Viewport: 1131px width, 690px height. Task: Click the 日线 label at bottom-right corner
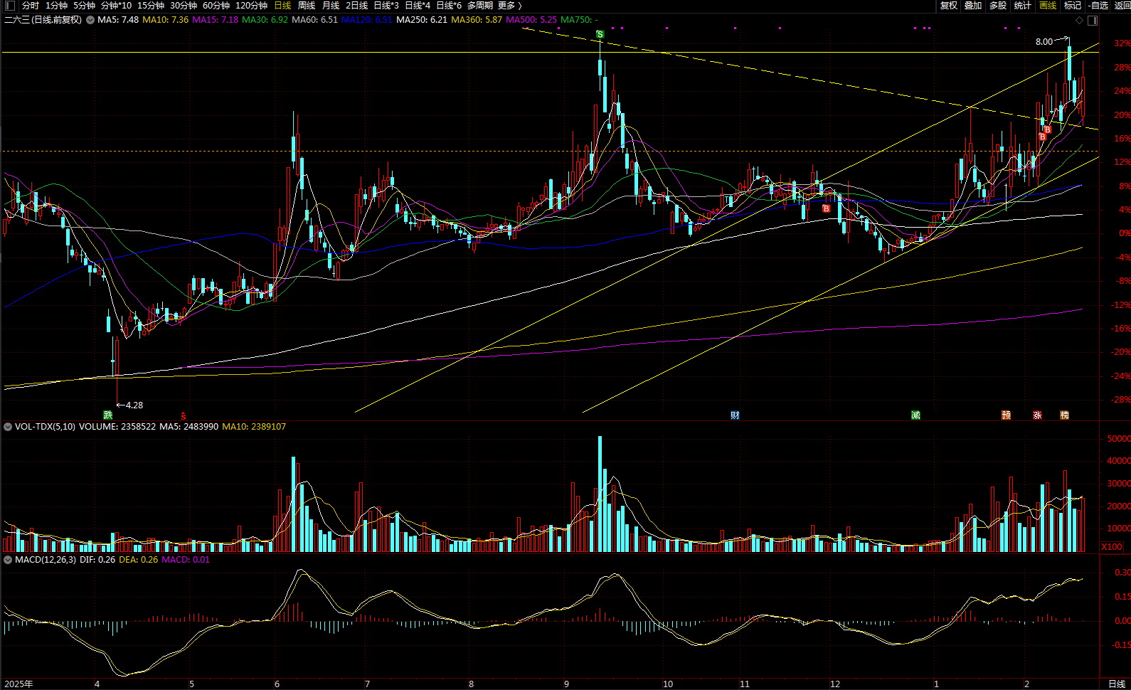1117,684
